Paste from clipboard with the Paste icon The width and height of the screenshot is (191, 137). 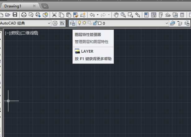(69, 15)
